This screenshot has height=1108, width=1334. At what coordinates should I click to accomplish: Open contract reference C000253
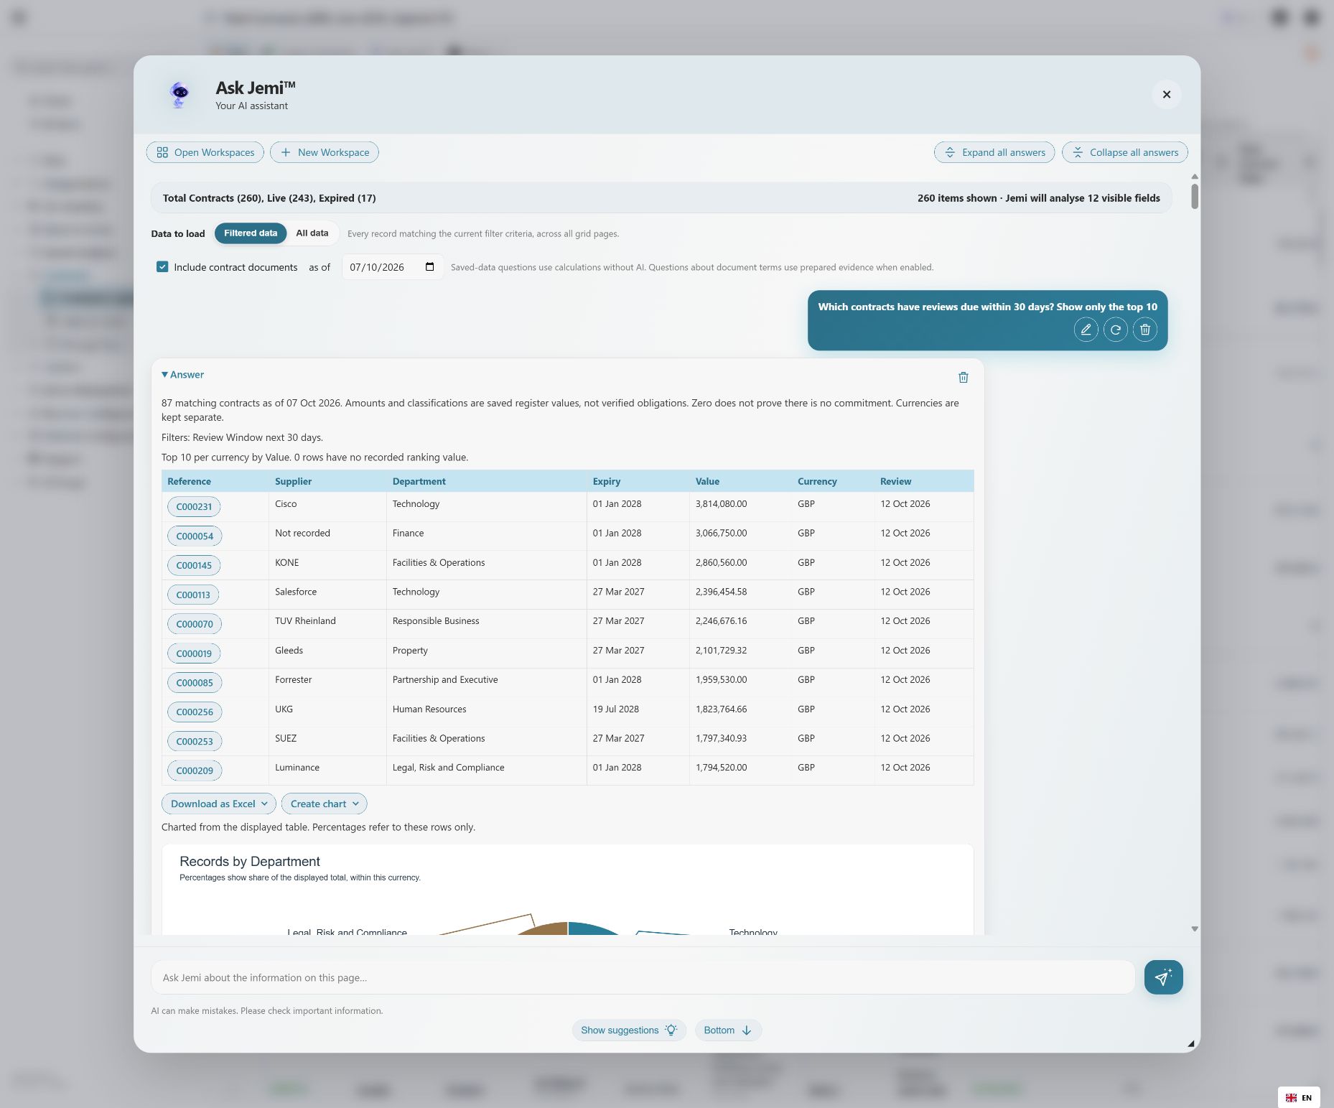[195, 742]
